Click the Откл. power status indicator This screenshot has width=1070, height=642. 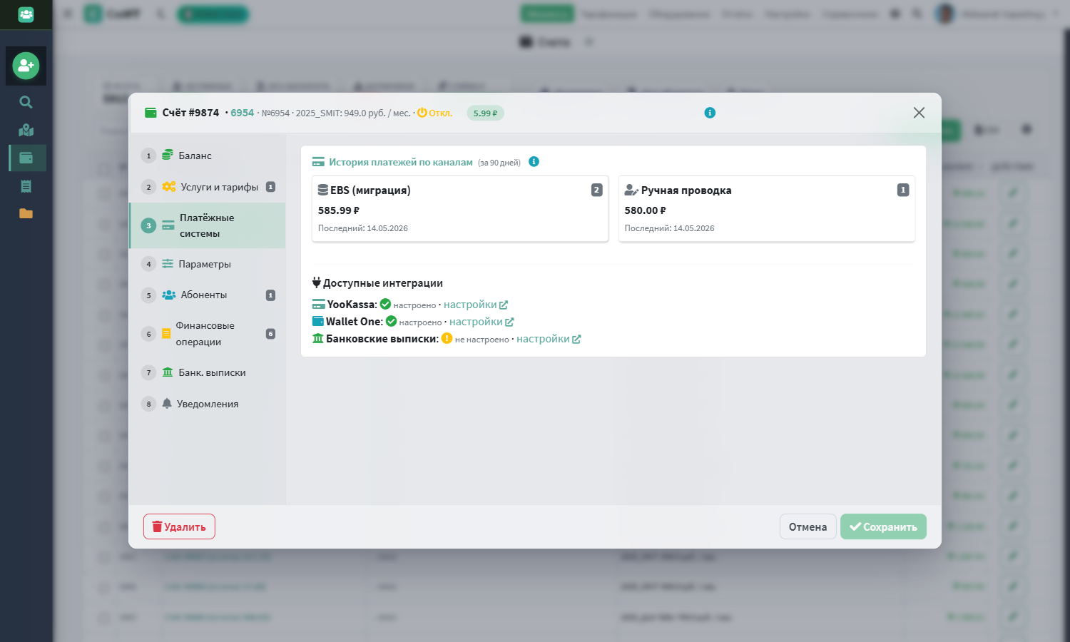pyautogui.click(x=434, y=113)
